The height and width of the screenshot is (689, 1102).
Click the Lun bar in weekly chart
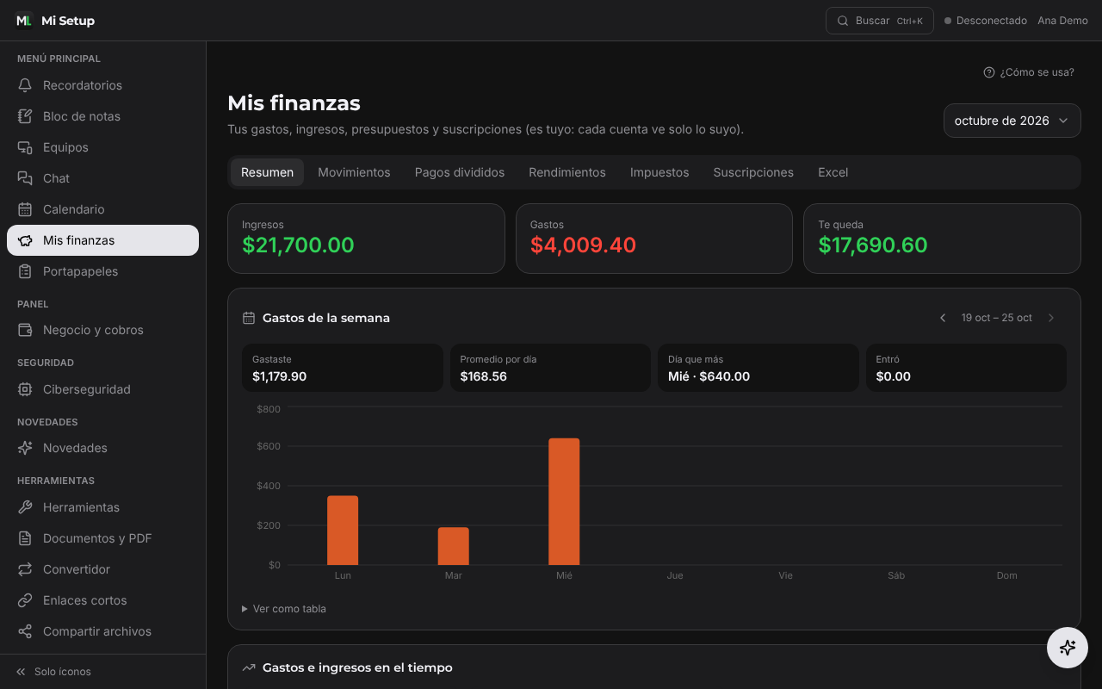pos(343,531)
